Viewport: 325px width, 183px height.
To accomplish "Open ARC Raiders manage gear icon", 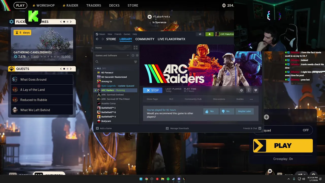I will click(x=241, y=90).
